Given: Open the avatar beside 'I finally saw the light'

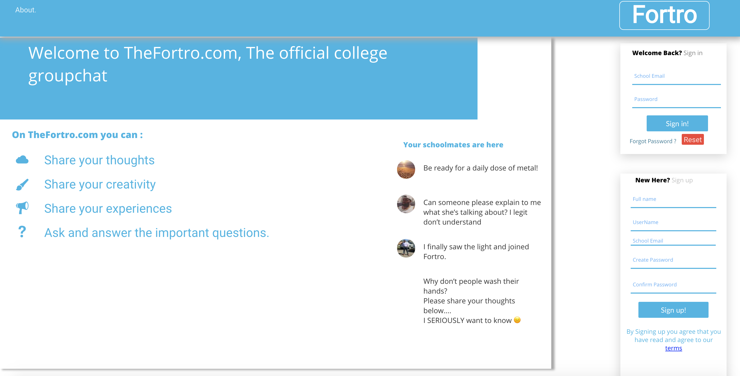Looking at the screenshot, I should click(406, 248).
